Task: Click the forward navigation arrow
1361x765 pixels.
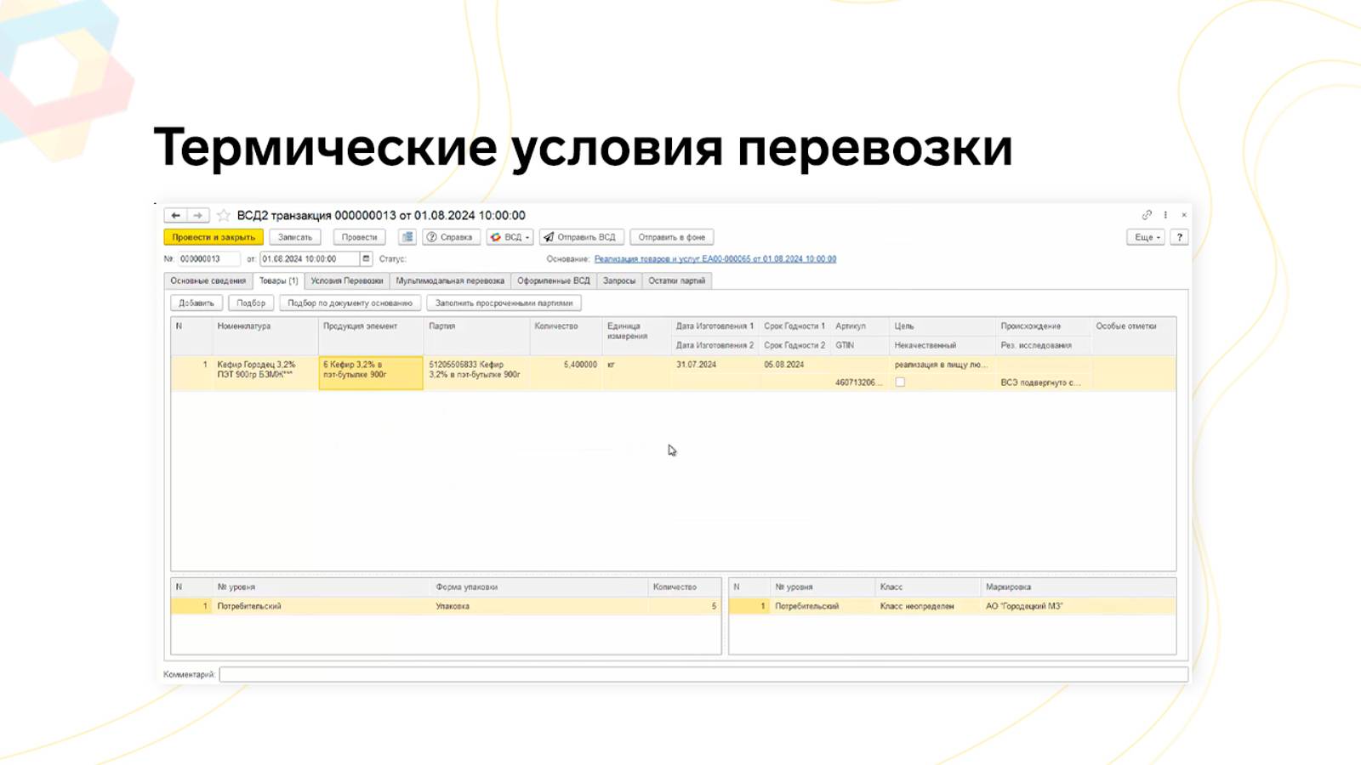Action: pyautogui.click(x=196, y=215)
